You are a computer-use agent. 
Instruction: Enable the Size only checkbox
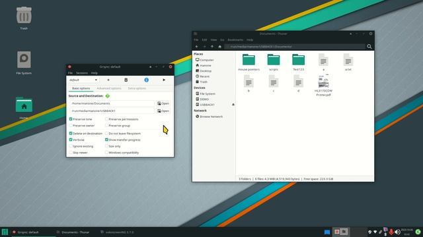(x=106, y=146)
